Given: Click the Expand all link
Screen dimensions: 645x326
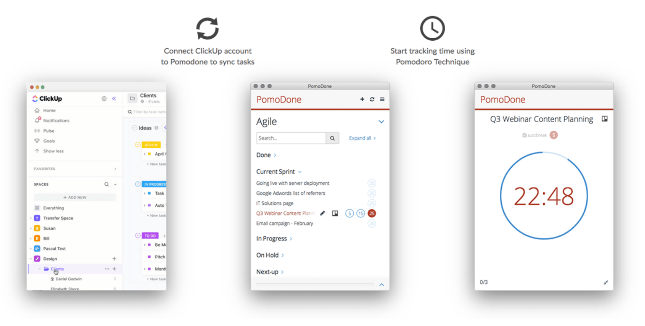Looking at the screenshot, I should [x=362, y=138].
